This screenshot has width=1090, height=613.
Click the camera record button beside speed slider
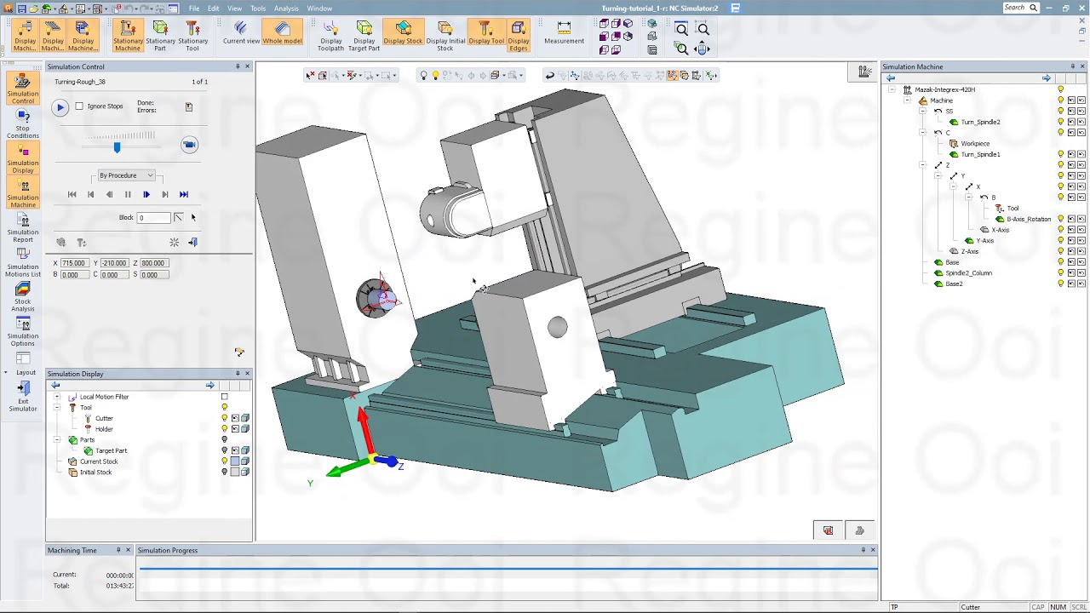click(x=189, y=145)
